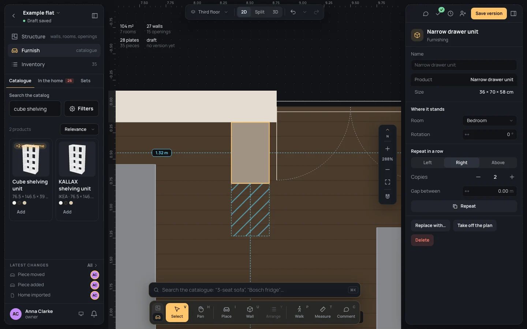The width and height of the screenshot is (527, 329).
Task: Open version history clock icon
Action: point(451,14)
